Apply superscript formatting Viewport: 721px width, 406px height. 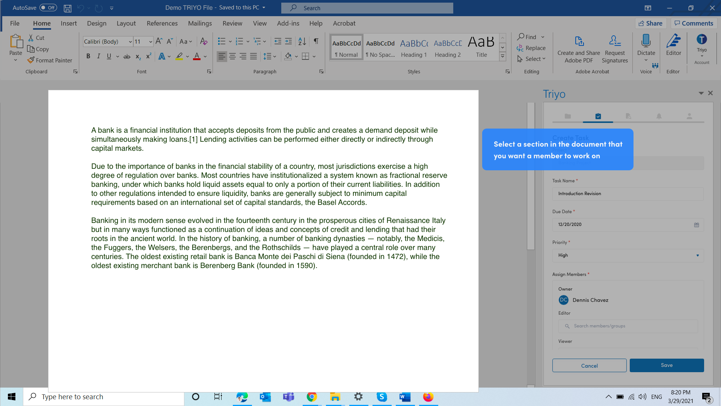pos(149,56)
